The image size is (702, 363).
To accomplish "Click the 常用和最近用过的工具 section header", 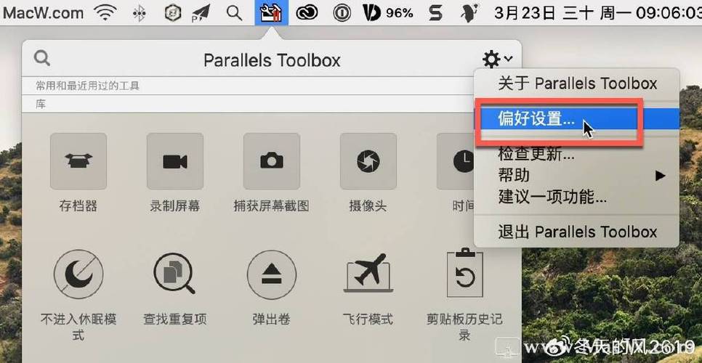I will (88, 86).
